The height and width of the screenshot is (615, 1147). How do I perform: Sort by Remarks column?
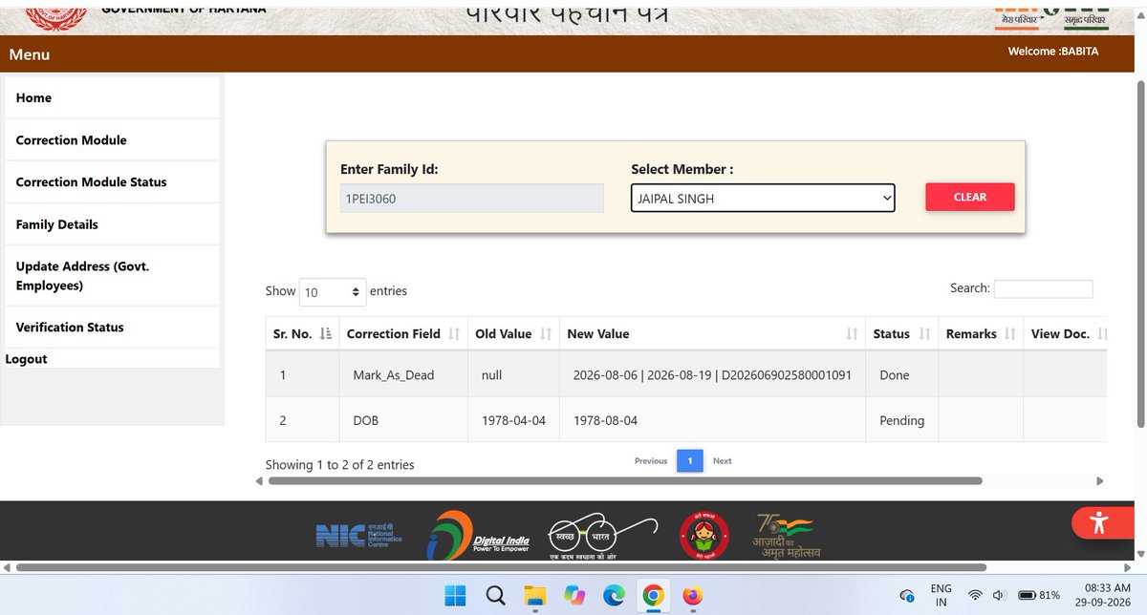981,334
